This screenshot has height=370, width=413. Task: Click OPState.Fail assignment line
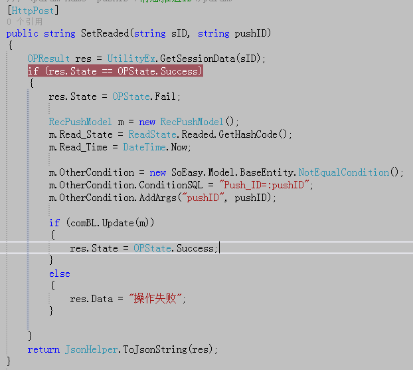point(115,96)
